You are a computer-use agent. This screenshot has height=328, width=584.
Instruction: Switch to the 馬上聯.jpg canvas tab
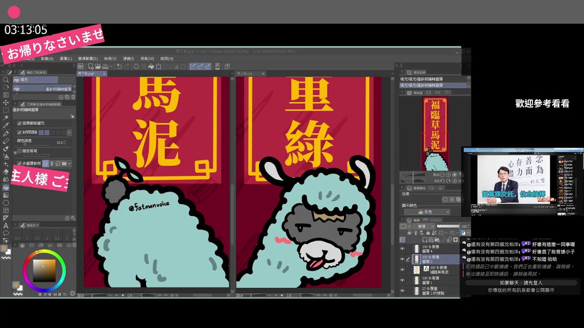pos(245,73)
